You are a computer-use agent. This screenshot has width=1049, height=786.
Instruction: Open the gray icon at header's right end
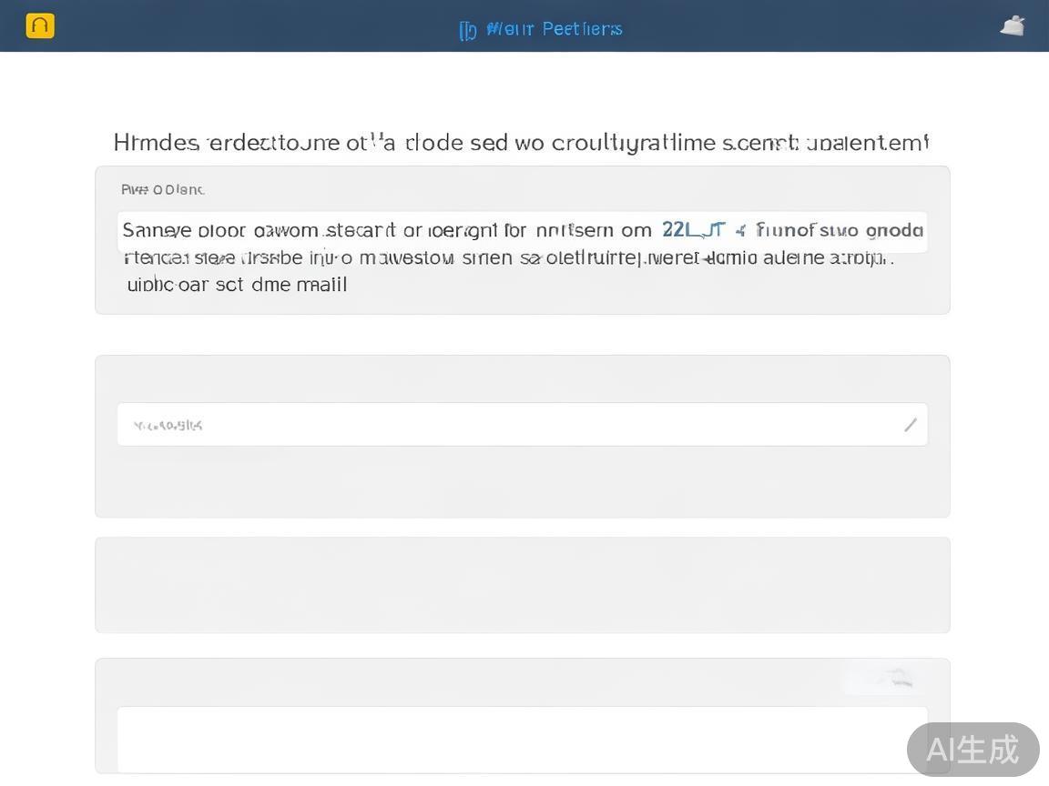tap(1012, 26)
